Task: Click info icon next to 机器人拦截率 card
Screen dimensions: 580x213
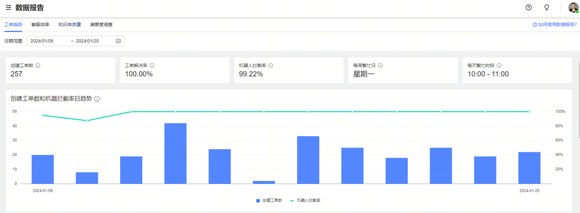Action: [x=271, y=66]
